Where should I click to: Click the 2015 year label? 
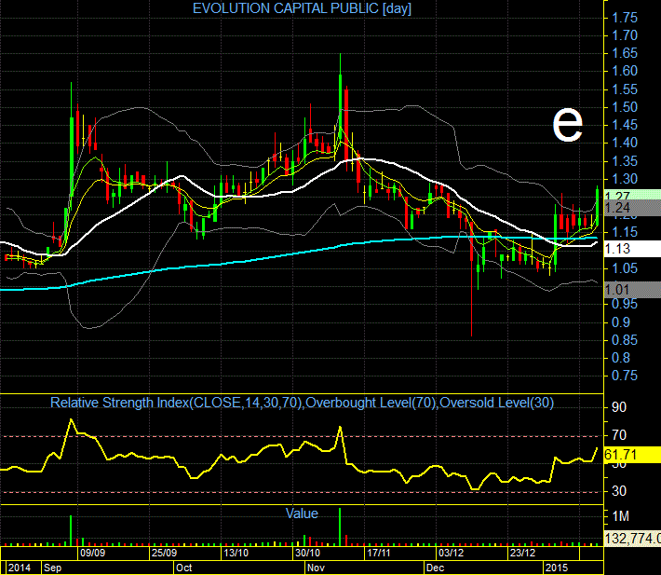coord(557,568)
